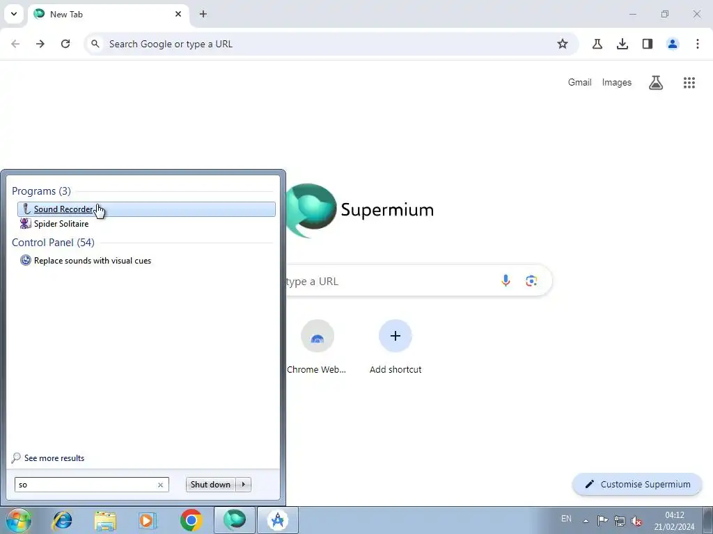Open Windows Media Player from taskbar
Image resolution: width=713 pixels, height=534 pixels.
click(x=148, y=520)
